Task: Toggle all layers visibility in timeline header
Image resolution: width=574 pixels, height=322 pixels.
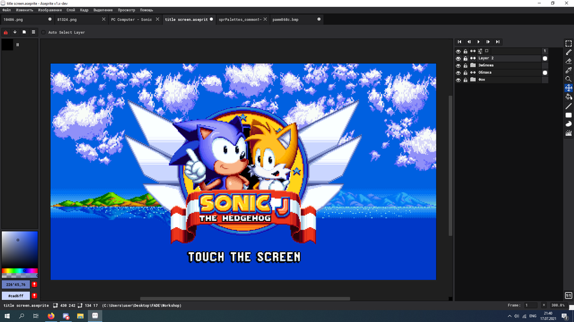Action: point(459,51)
